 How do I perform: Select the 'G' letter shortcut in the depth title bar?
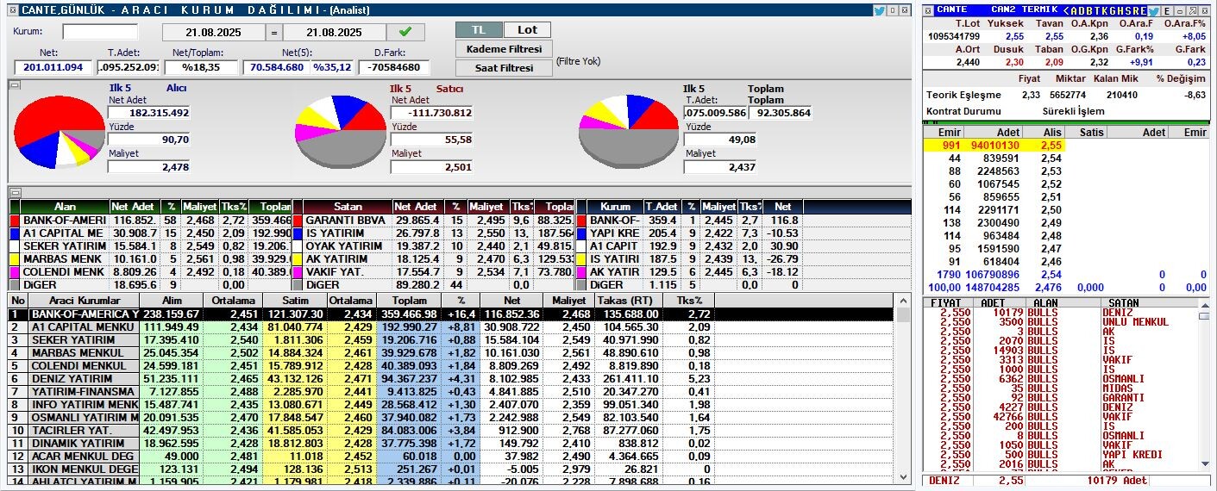pyautogui.click(x=1111, y=11)
